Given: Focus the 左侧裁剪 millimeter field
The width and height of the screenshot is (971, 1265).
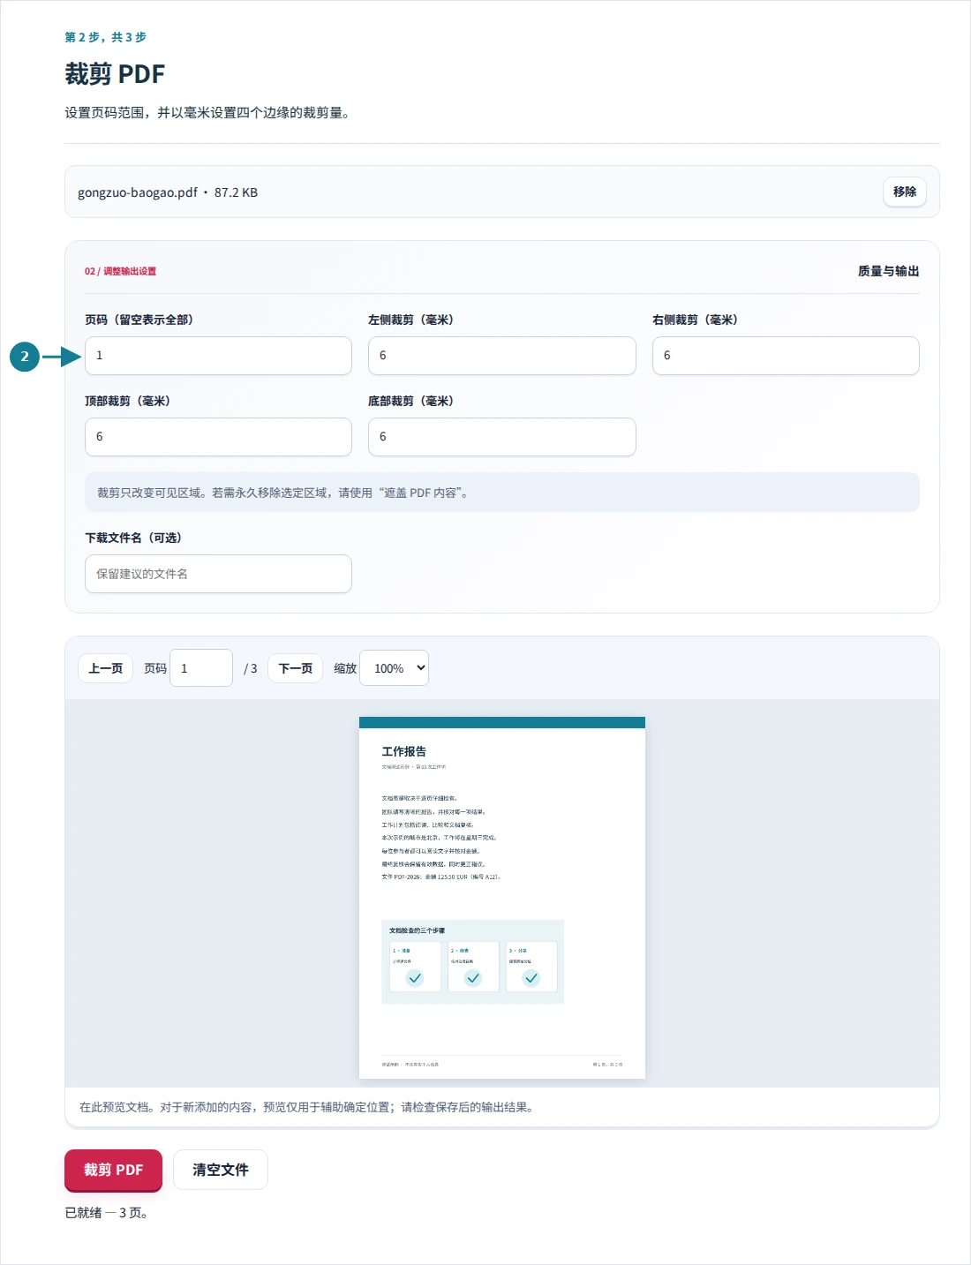Looking at the screenshot, I should tap(501, 356).
